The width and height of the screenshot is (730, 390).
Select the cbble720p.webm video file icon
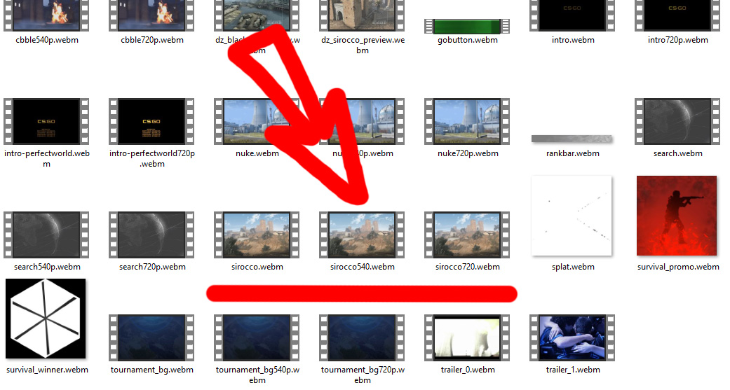151,15
